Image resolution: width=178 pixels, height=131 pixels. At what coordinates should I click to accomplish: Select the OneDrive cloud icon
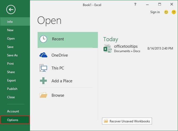(x=43, y=55)
